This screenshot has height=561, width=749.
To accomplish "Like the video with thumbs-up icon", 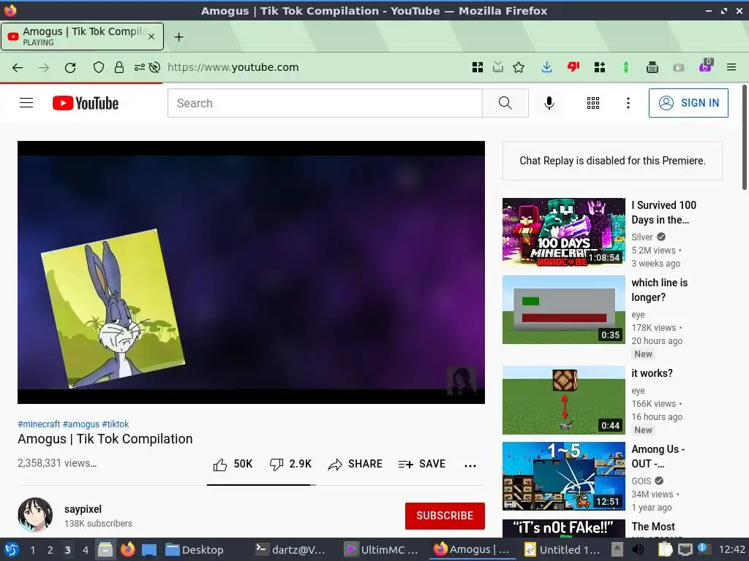I will [220, 465].
